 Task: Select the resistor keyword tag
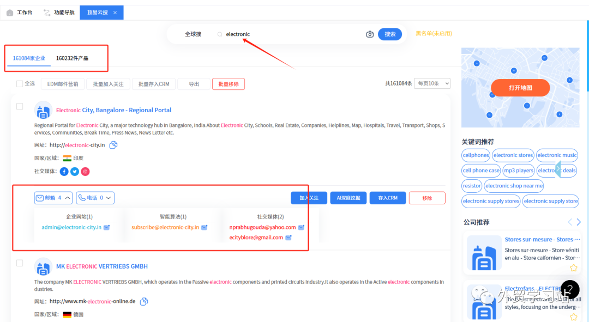(471, 186)
